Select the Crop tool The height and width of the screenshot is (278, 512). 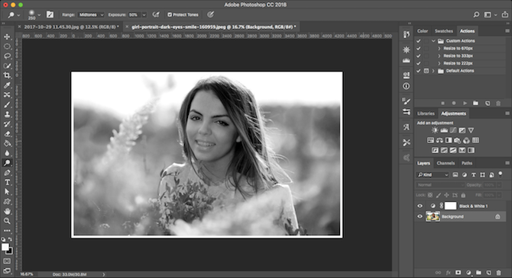coord(7,75)
